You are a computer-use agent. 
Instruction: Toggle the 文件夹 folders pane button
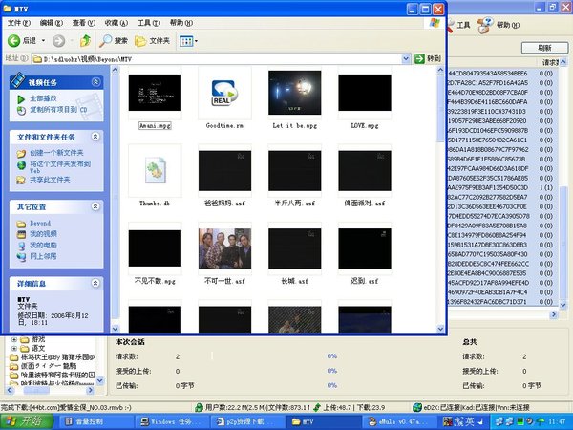(152, 40)
